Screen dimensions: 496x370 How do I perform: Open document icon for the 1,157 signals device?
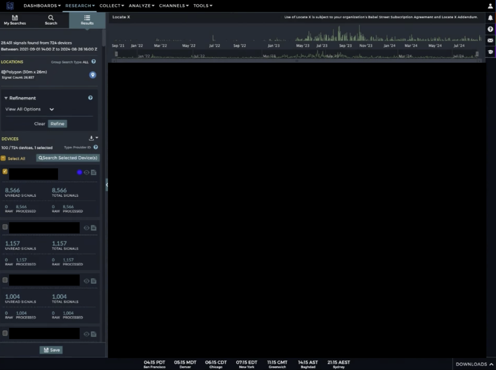(94, 228)
